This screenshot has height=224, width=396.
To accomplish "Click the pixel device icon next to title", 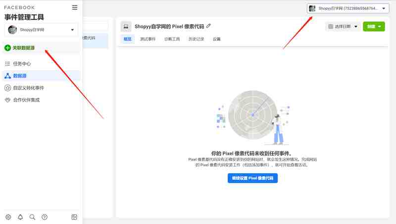I will click(x=126, y=27).
